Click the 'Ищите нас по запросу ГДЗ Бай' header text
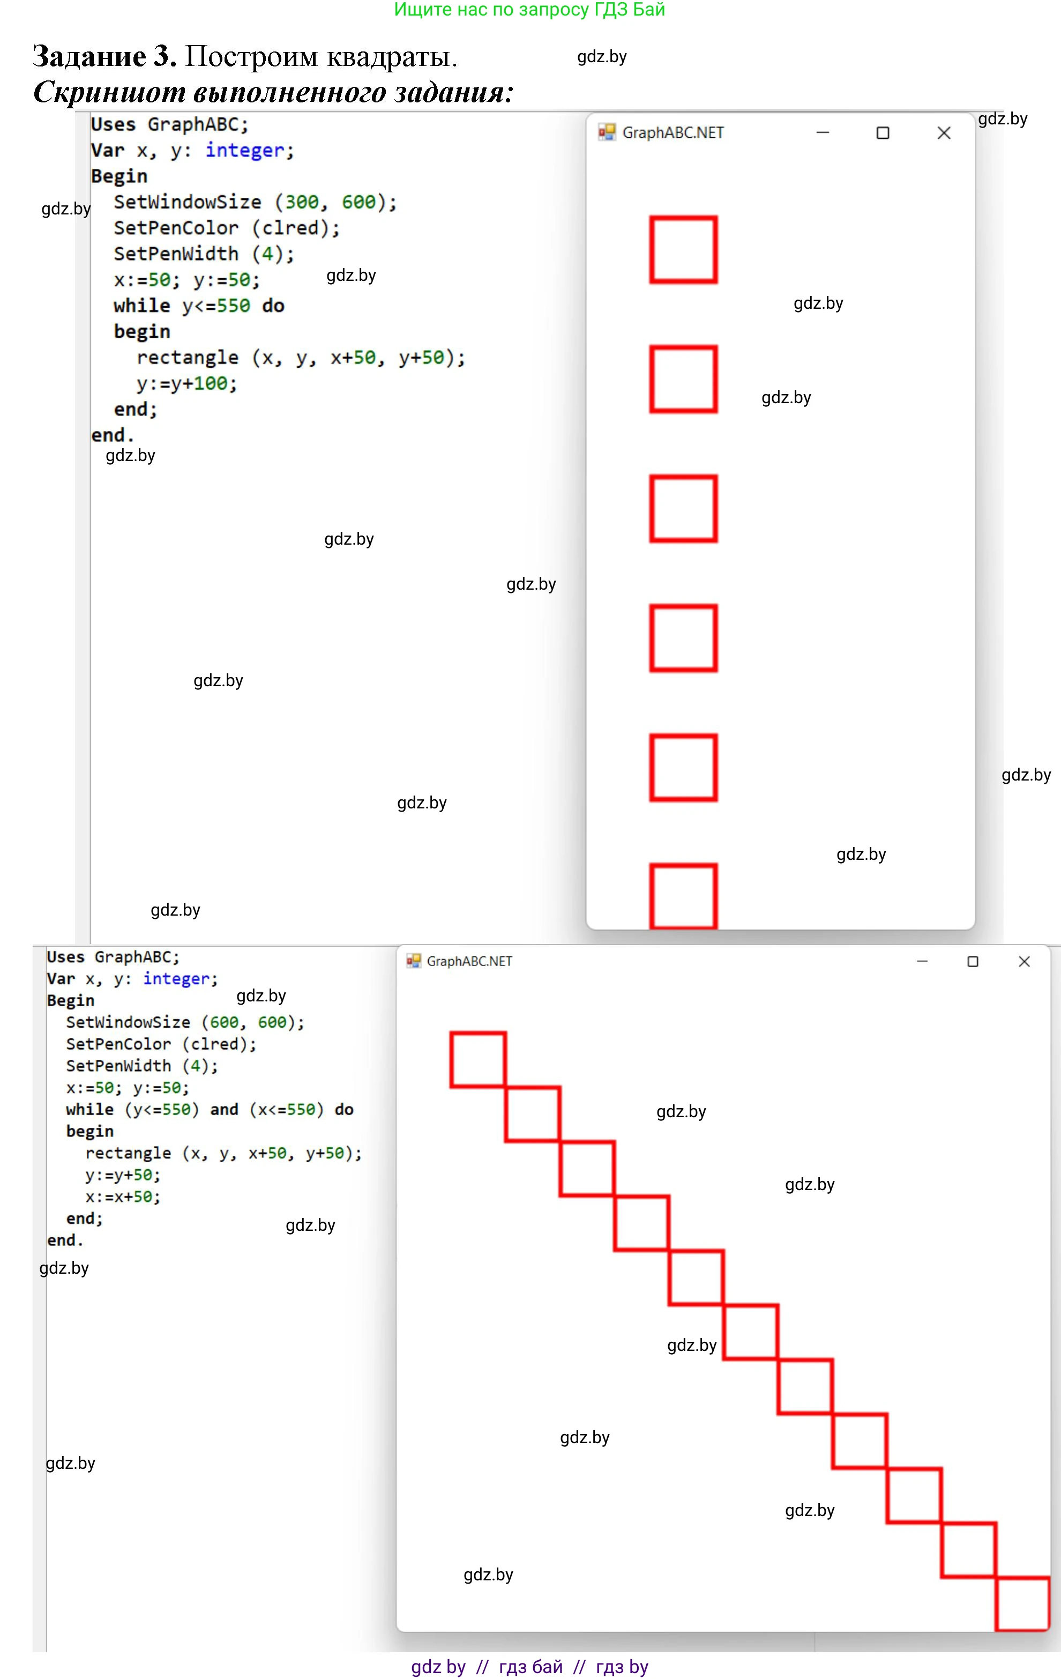The image size is (1061, 1679). click(x=529, y=10)
